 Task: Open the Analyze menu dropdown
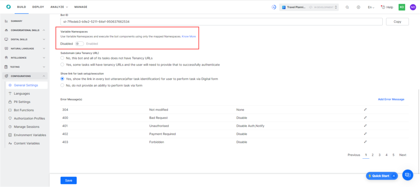pos(59,7)
